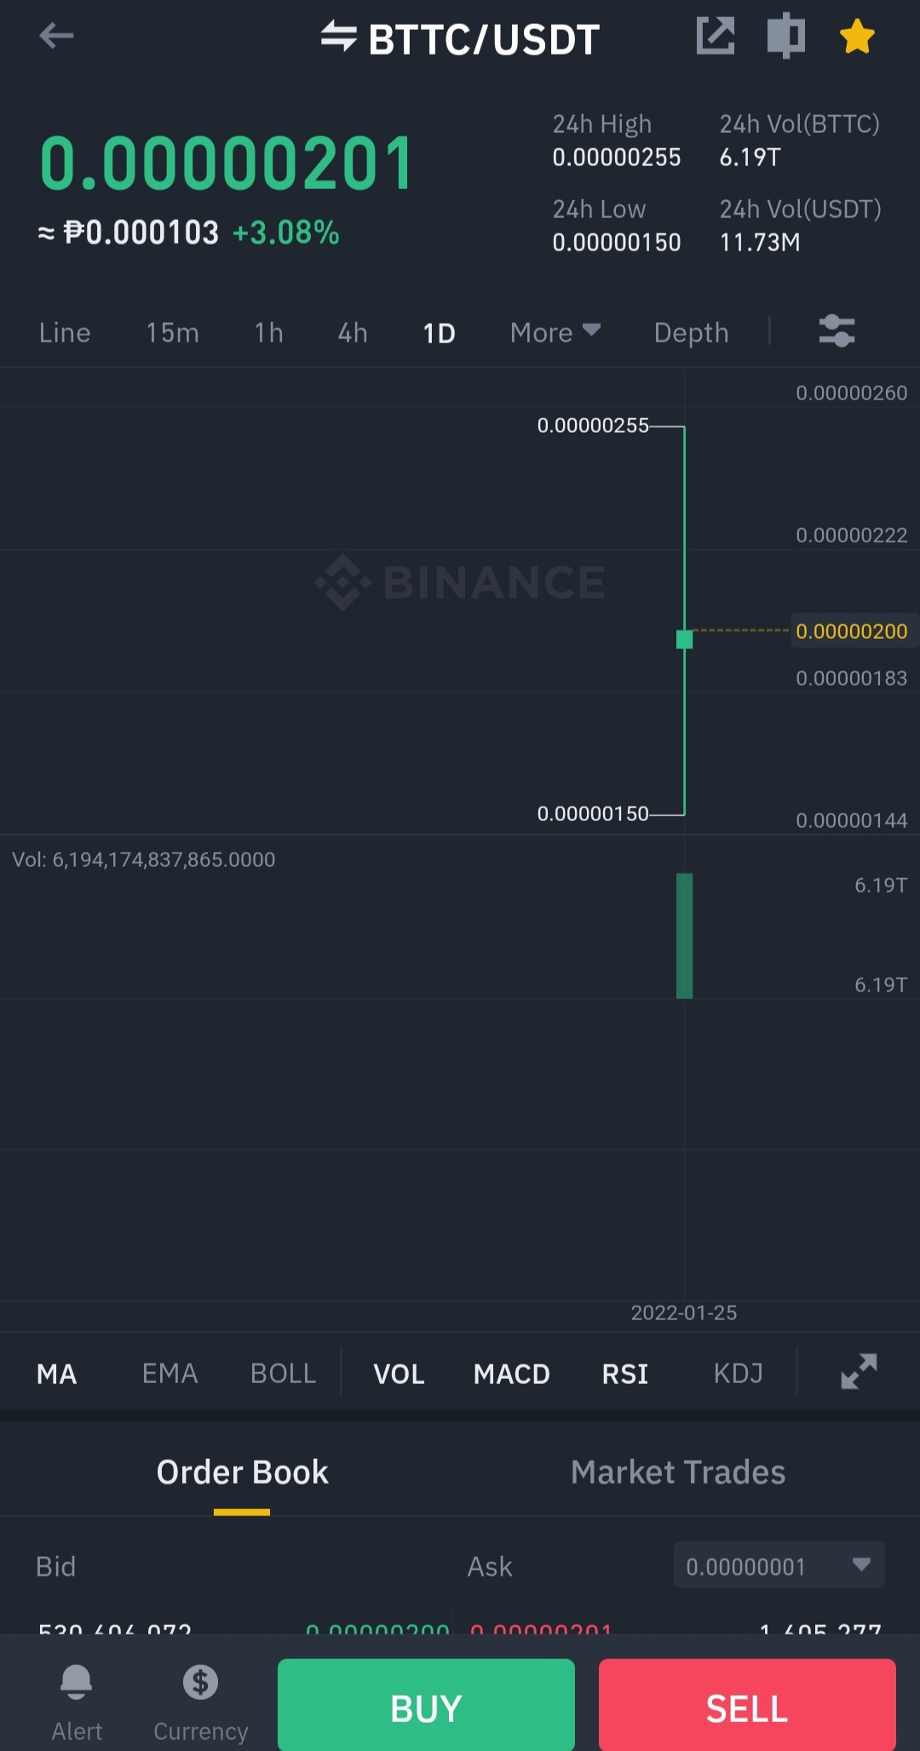Tap the 0.00000222 axis label
This screenshot has width=920, height=1751.
(x=852, y=535)
